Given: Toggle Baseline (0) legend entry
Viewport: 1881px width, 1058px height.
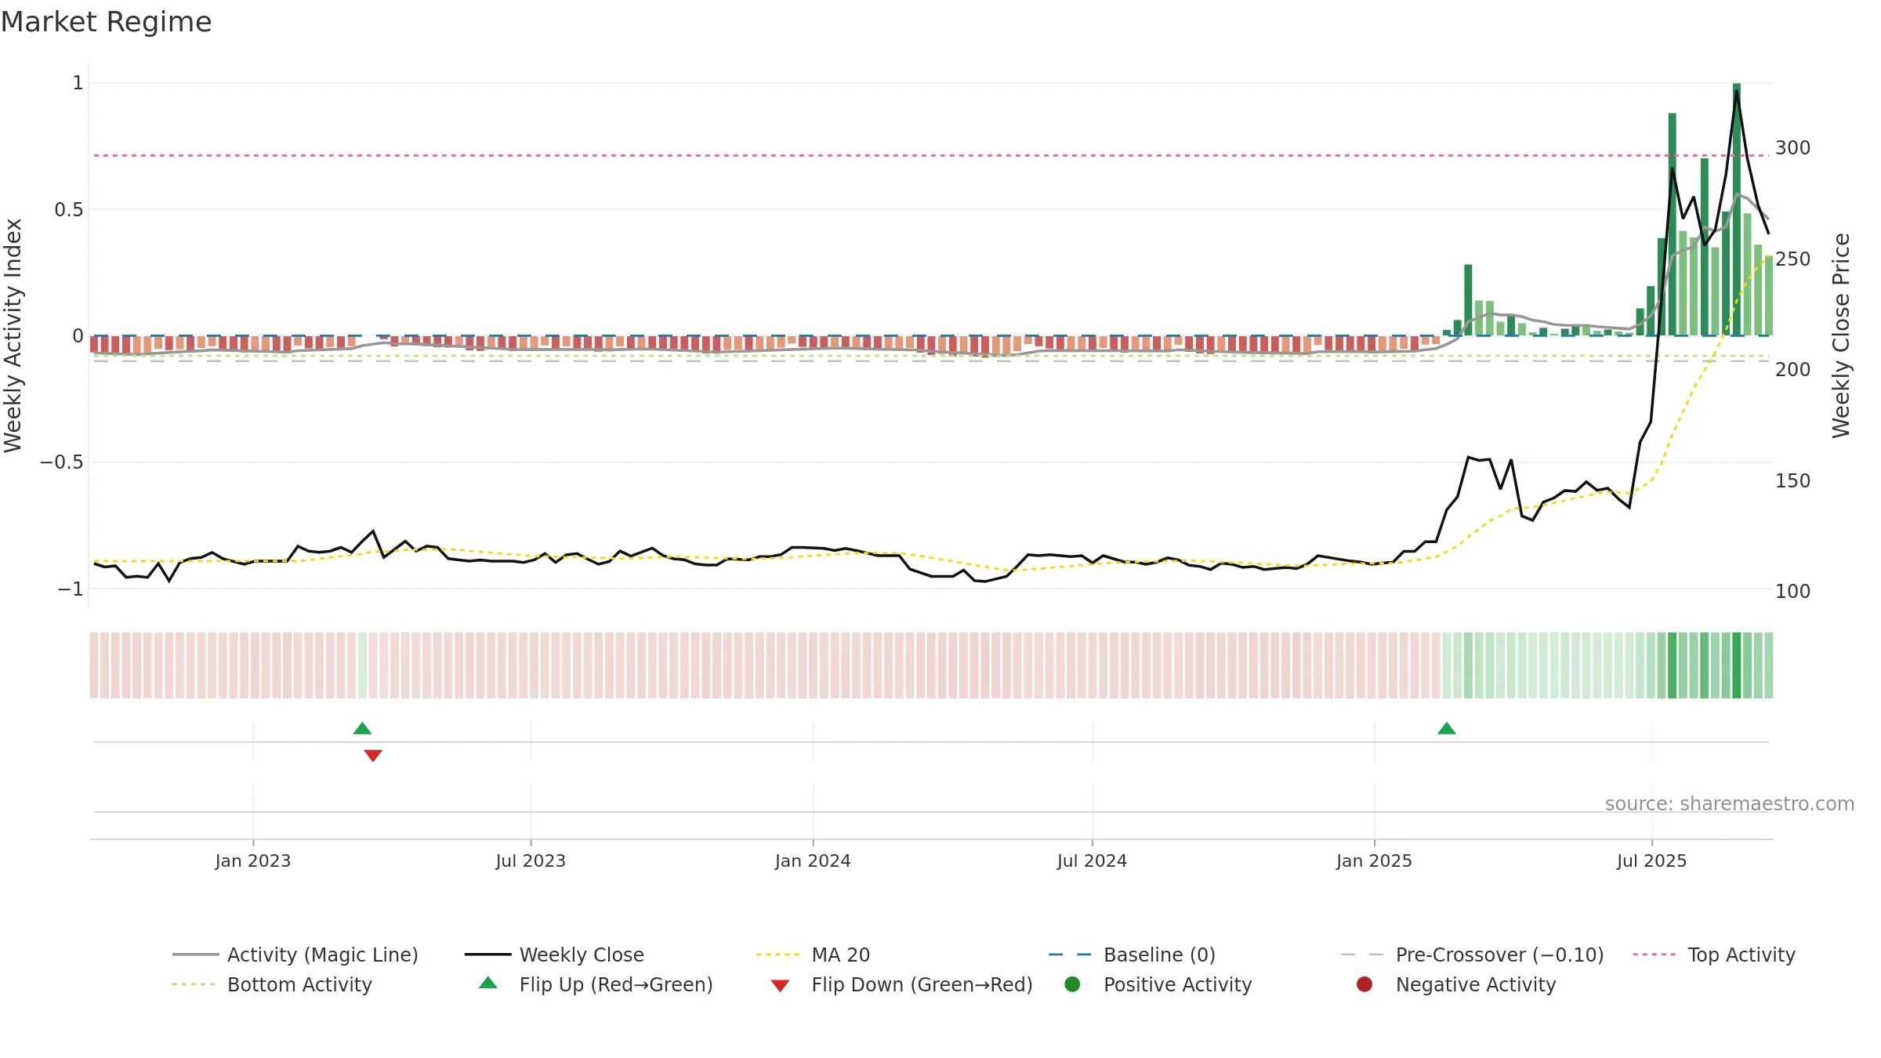Looking at the screenshot, I should 1132,955.
